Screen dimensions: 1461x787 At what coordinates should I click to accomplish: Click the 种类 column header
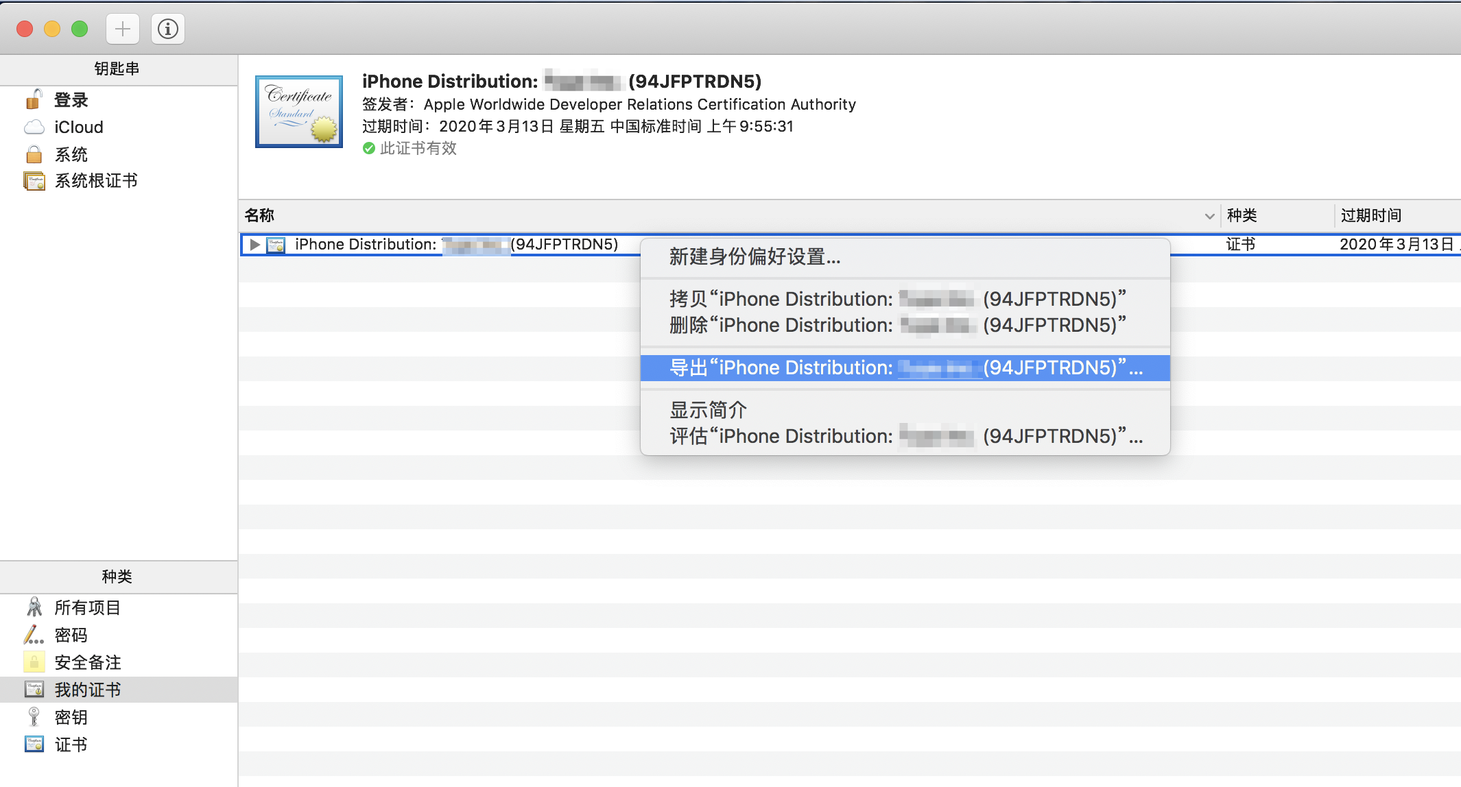coord(1242,216)
